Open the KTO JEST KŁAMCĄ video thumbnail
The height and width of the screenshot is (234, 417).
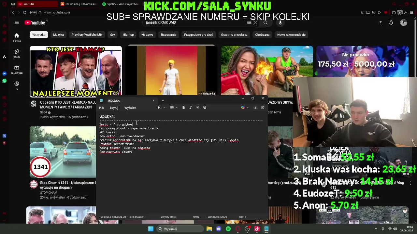76,71
